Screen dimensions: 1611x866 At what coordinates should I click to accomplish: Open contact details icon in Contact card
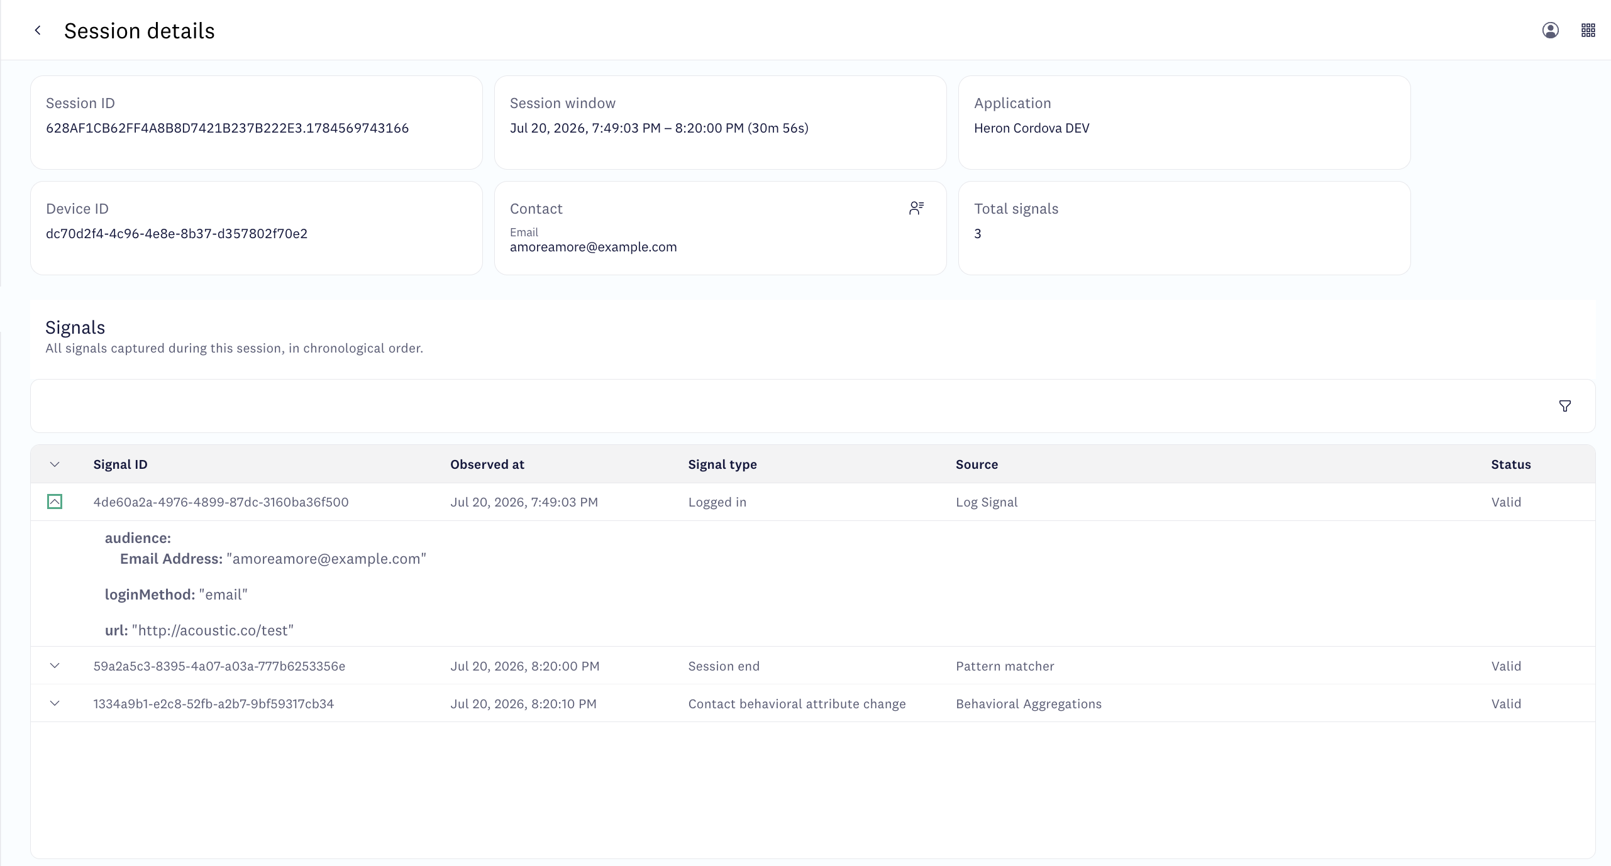click(x=916, y=208)
